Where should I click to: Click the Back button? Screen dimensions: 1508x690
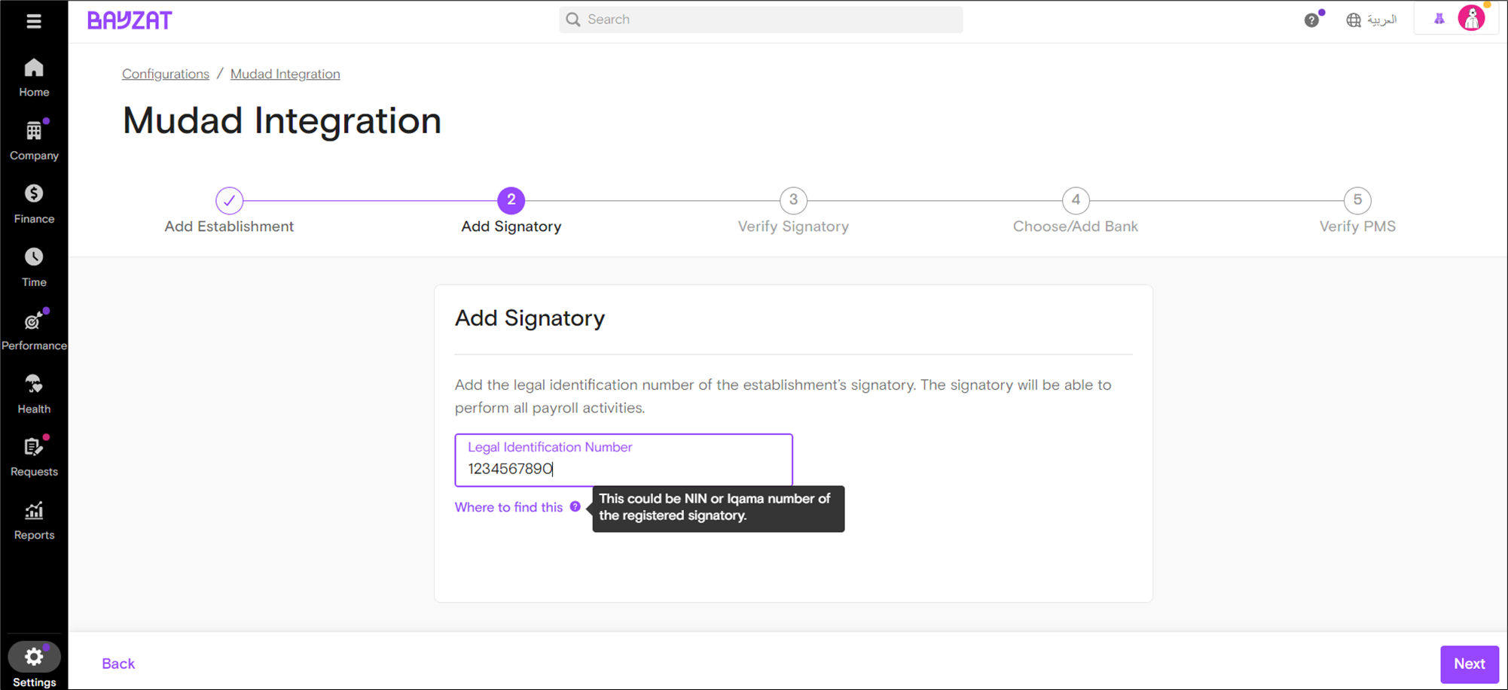(118, 664)
